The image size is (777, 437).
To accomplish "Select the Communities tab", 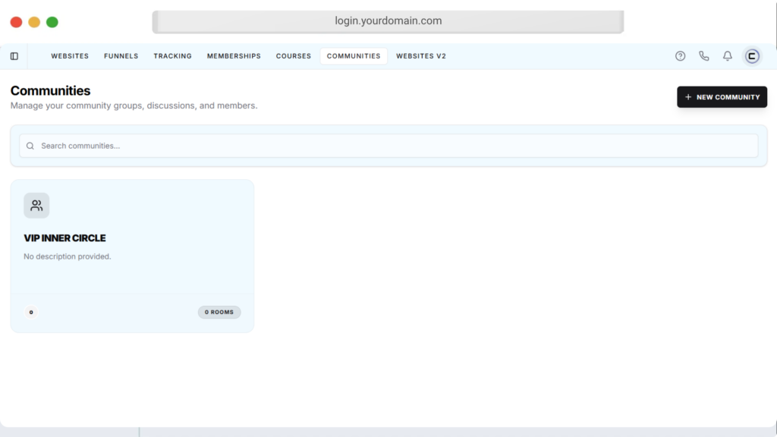I will click(354, 56).
